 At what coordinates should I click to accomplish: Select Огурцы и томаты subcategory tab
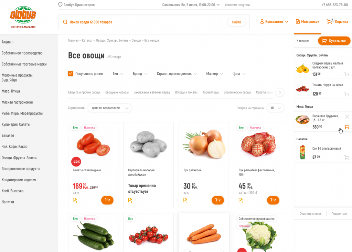[x=186, y=92]
